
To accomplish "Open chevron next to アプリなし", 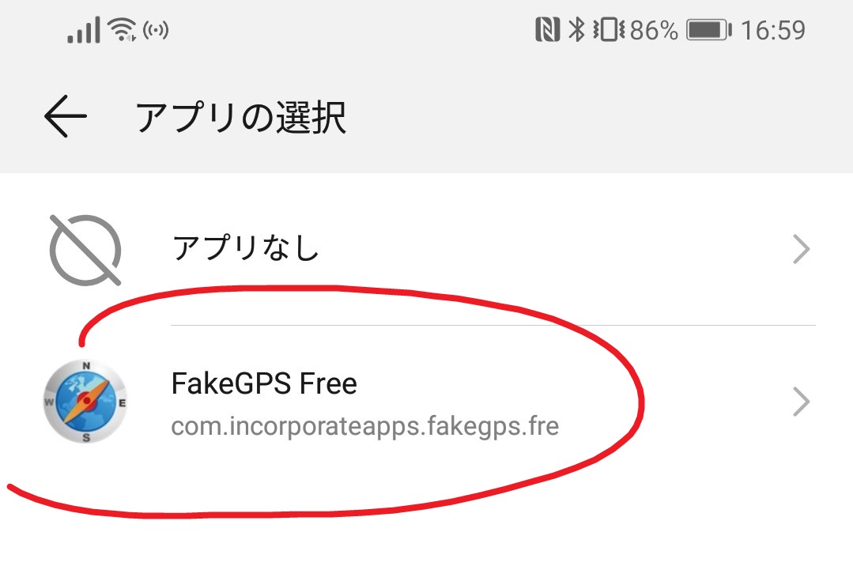I will (x=802, y=249).
